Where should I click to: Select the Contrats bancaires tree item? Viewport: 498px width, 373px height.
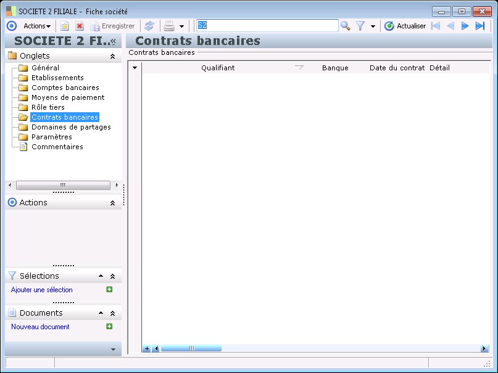pos(65,117)
